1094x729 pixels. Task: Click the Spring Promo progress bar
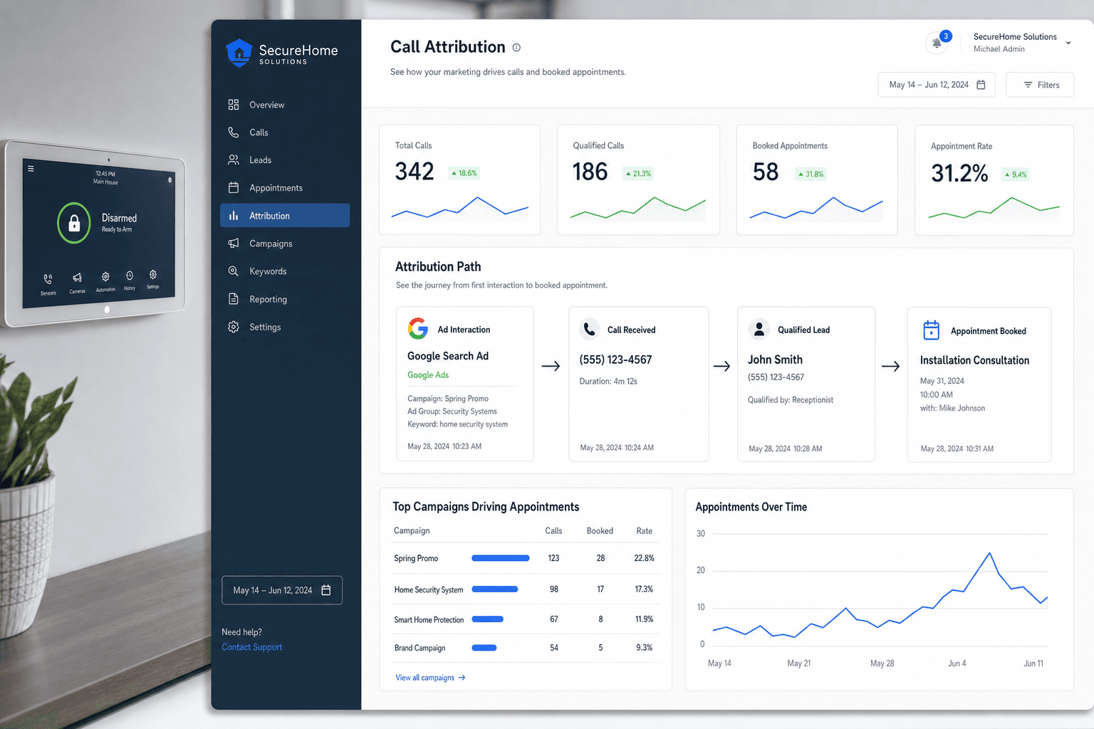point(501,558)
